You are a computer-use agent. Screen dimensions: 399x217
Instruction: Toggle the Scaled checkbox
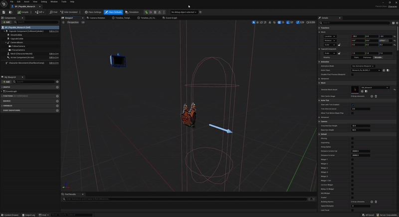(353, 198)
